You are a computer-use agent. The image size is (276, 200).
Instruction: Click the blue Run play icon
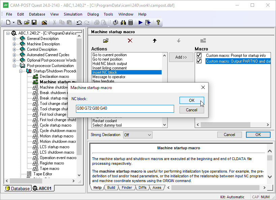pos(140,22)
